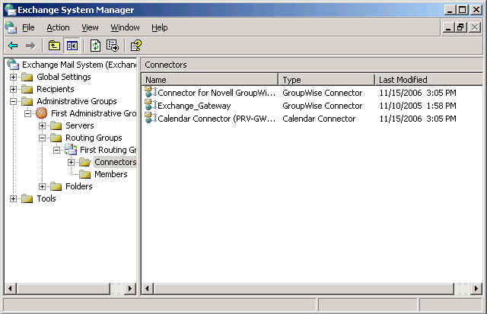Select Exchange_Gateway connector name
487x314 pixels.
pos(194,106)
